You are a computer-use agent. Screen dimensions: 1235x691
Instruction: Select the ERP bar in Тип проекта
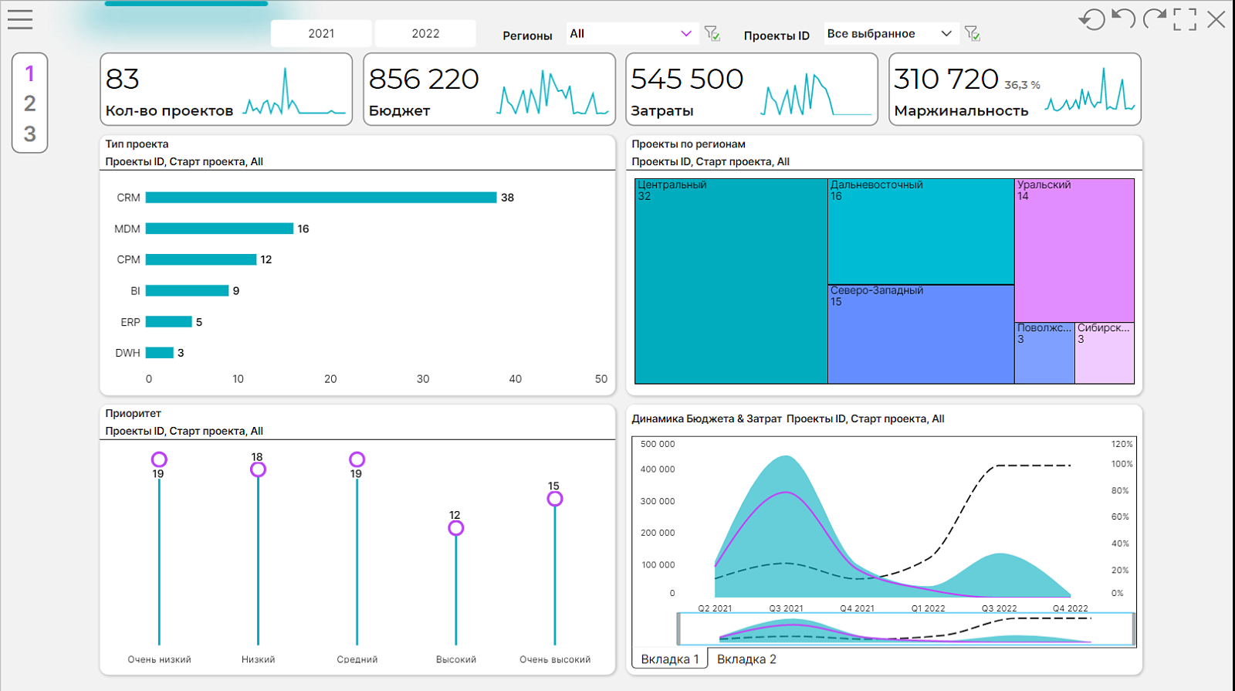point(168,321)
